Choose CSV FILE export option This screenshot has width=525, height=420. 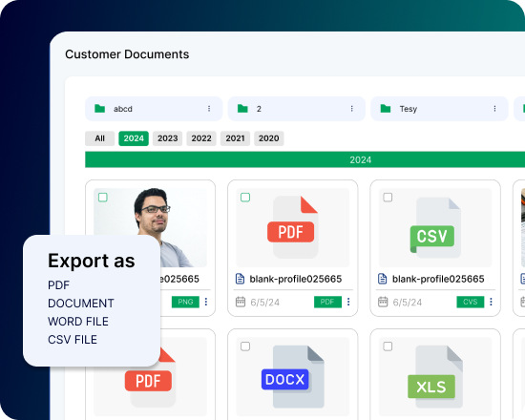pyautogui.click(x=73, y=339)
